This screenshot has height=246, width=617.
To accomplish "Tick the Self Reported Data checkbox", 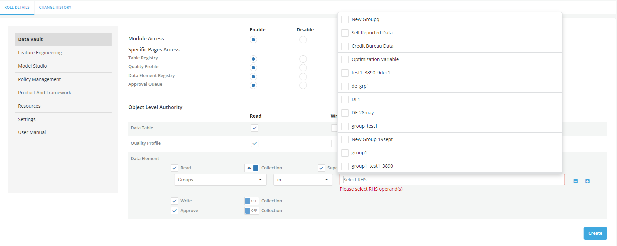I will tap(345, 33).
